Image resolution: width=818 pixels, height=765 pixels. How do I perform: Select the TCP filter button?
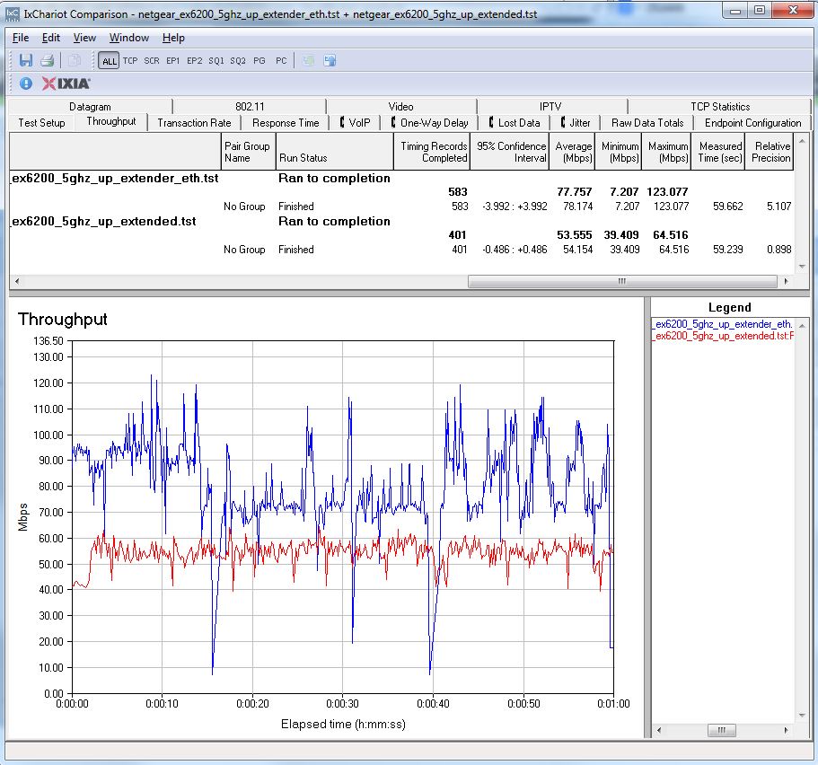[130, 61]
